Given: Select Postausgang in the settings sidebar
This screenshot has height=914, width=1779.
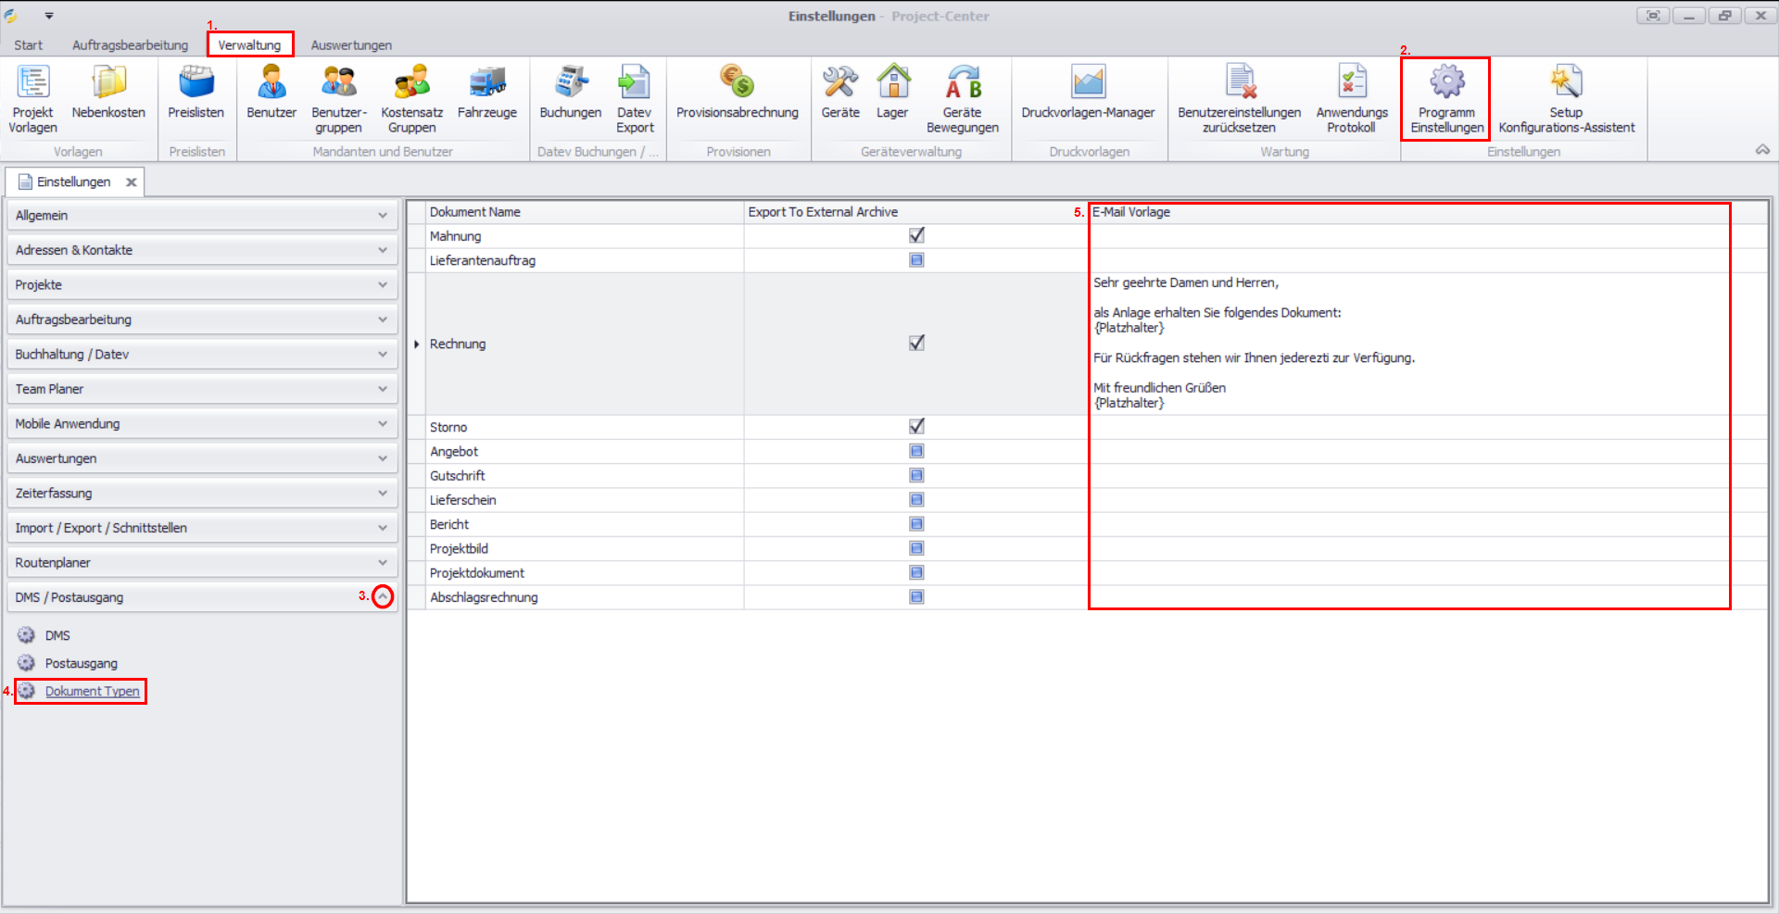Looking at the screenshot, I should pos(81,664).
